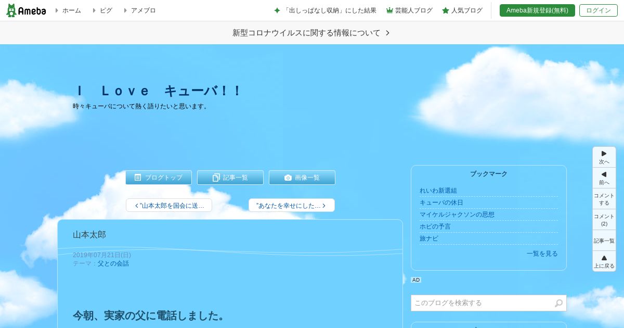Click 記事一覧 tab button

click(x=230, y=178)
